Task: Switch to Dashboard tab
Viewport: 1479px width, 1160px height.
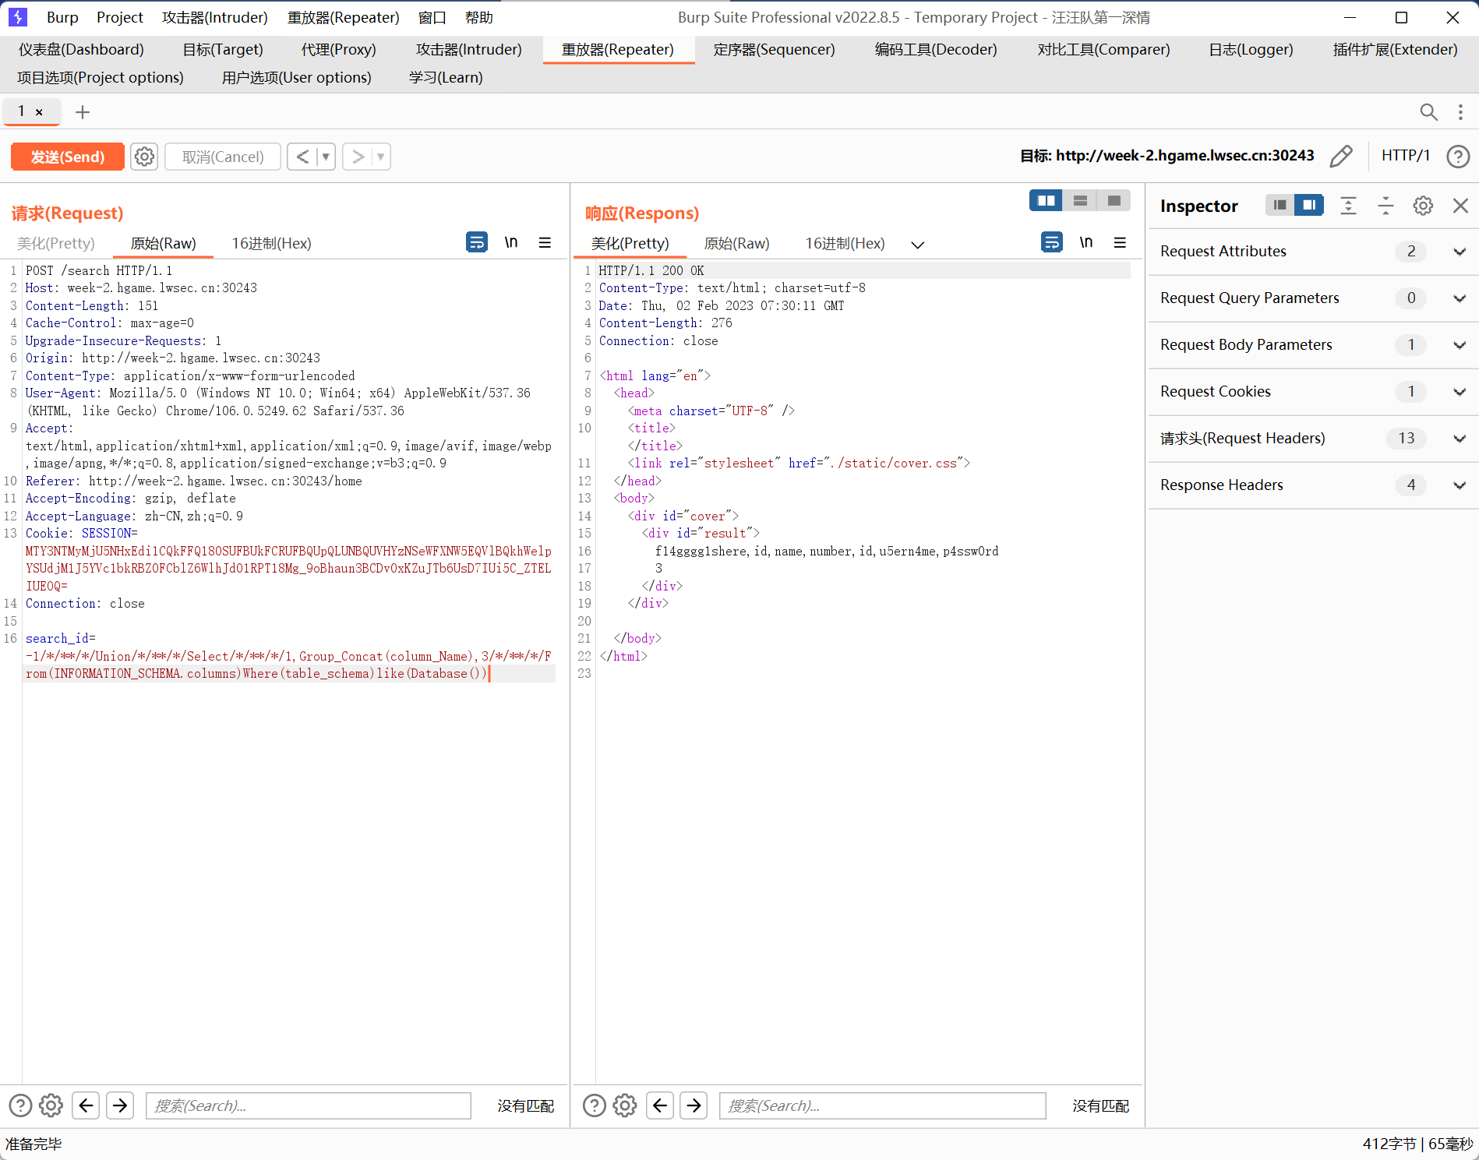Action: pos(81,49)
